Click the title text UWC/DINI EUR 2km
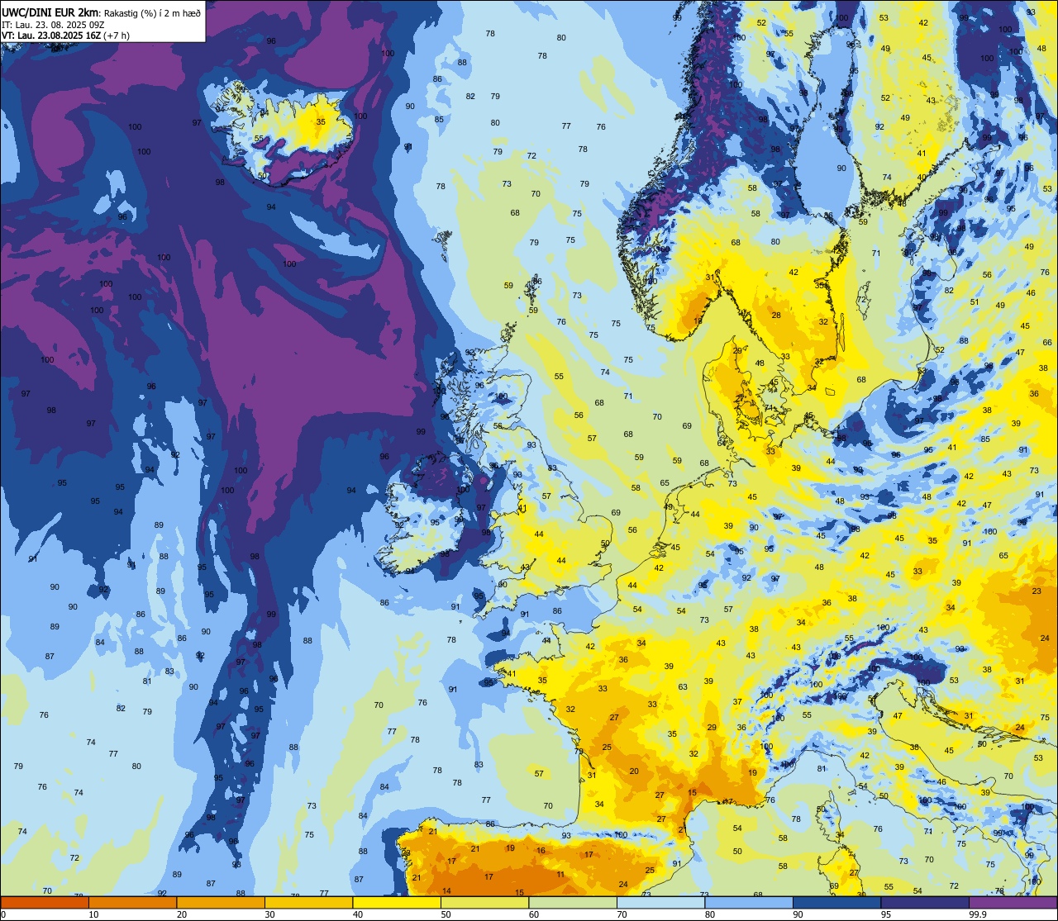The width and height of the screenshot is (1058, 921). pos(50,13)
